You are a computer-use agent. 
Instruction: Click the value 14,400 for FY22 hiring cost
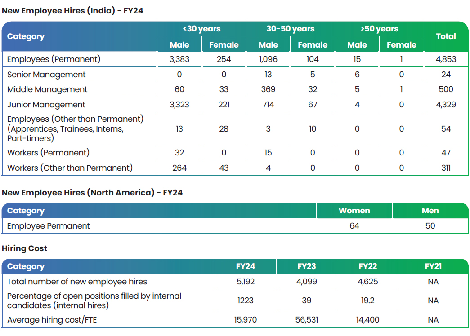coord(368,320)
